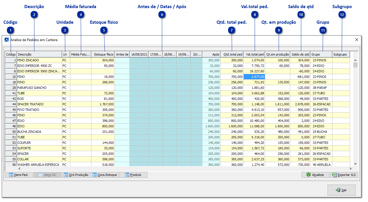Viewport: 368px width, 202px height.
Task: Click the Sair exit door icon
Action: click(338, 190)
